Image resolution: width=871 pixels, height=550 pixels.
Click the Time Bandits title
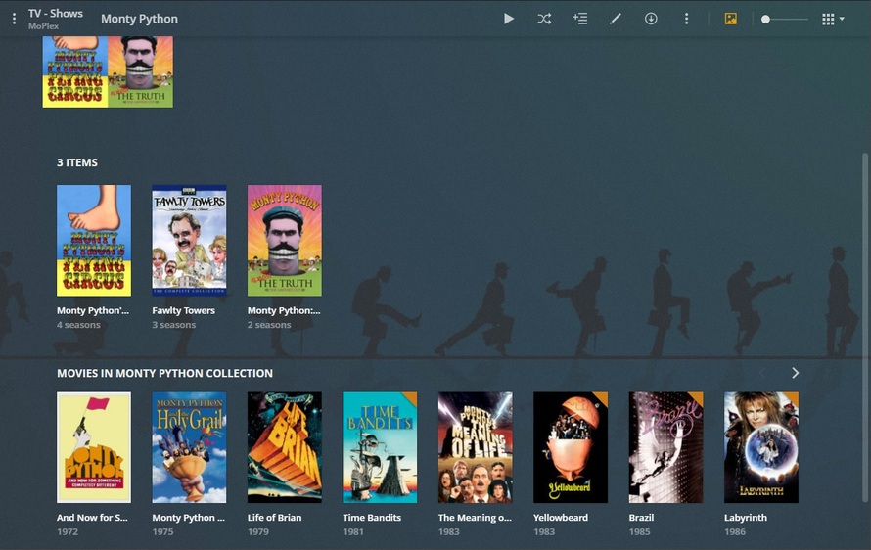point(372,518)
